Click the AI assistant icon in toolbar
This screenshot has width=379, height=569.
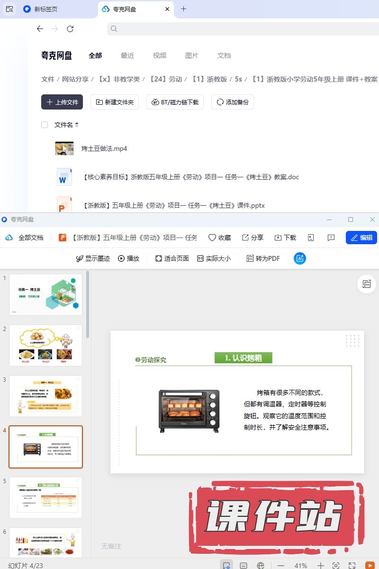click(299, 258)
